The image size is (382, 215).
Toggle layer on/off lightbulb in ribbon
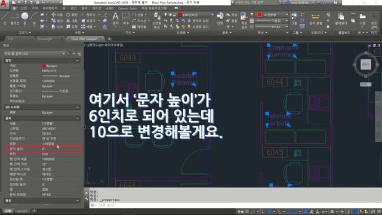pyautogui.click(x=166, y=15)
